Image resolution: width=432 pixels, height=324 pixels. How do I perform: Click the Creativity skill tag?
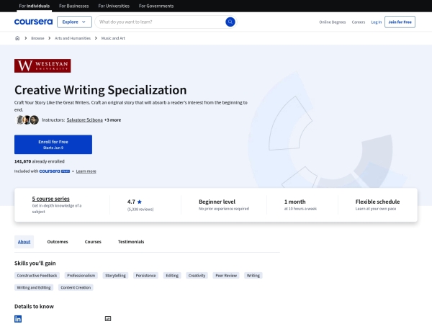tap(197, 276)
